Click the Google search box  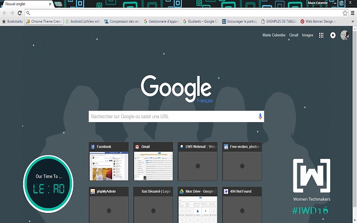(176, 117)
